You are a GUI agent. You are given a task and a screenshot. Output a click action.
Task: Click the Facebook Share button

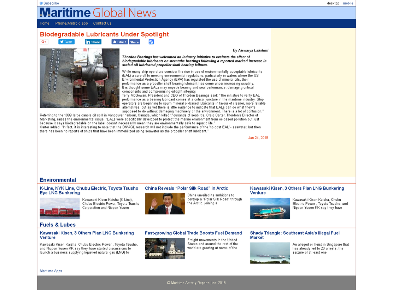[134, 42]
